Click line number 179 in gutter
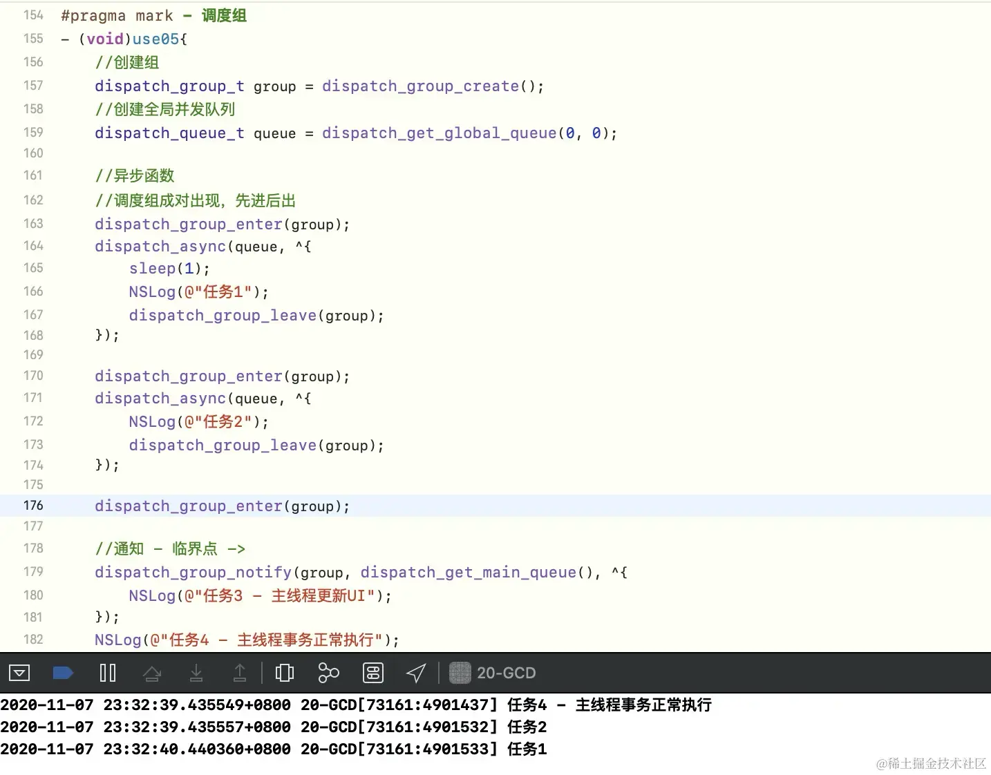 (33, 572)
